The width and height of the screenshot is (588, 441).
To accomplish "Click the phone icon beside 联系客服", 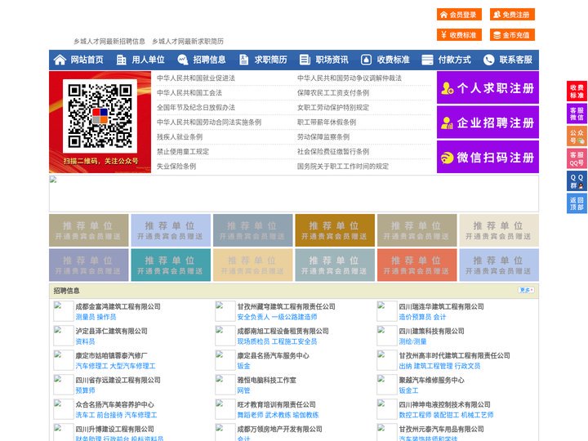I will point(488,60).
